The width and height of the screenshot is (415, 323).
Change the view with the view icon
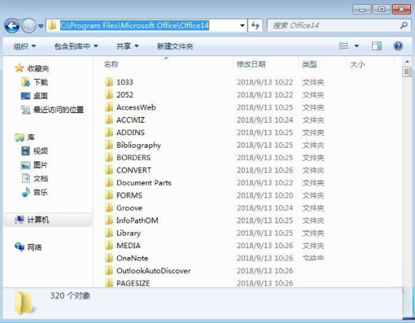coord(343,46)
